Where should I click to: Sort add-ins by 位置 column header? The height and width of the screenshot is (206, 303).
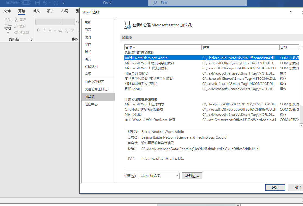pyautogui.click(x=240, y=47)
